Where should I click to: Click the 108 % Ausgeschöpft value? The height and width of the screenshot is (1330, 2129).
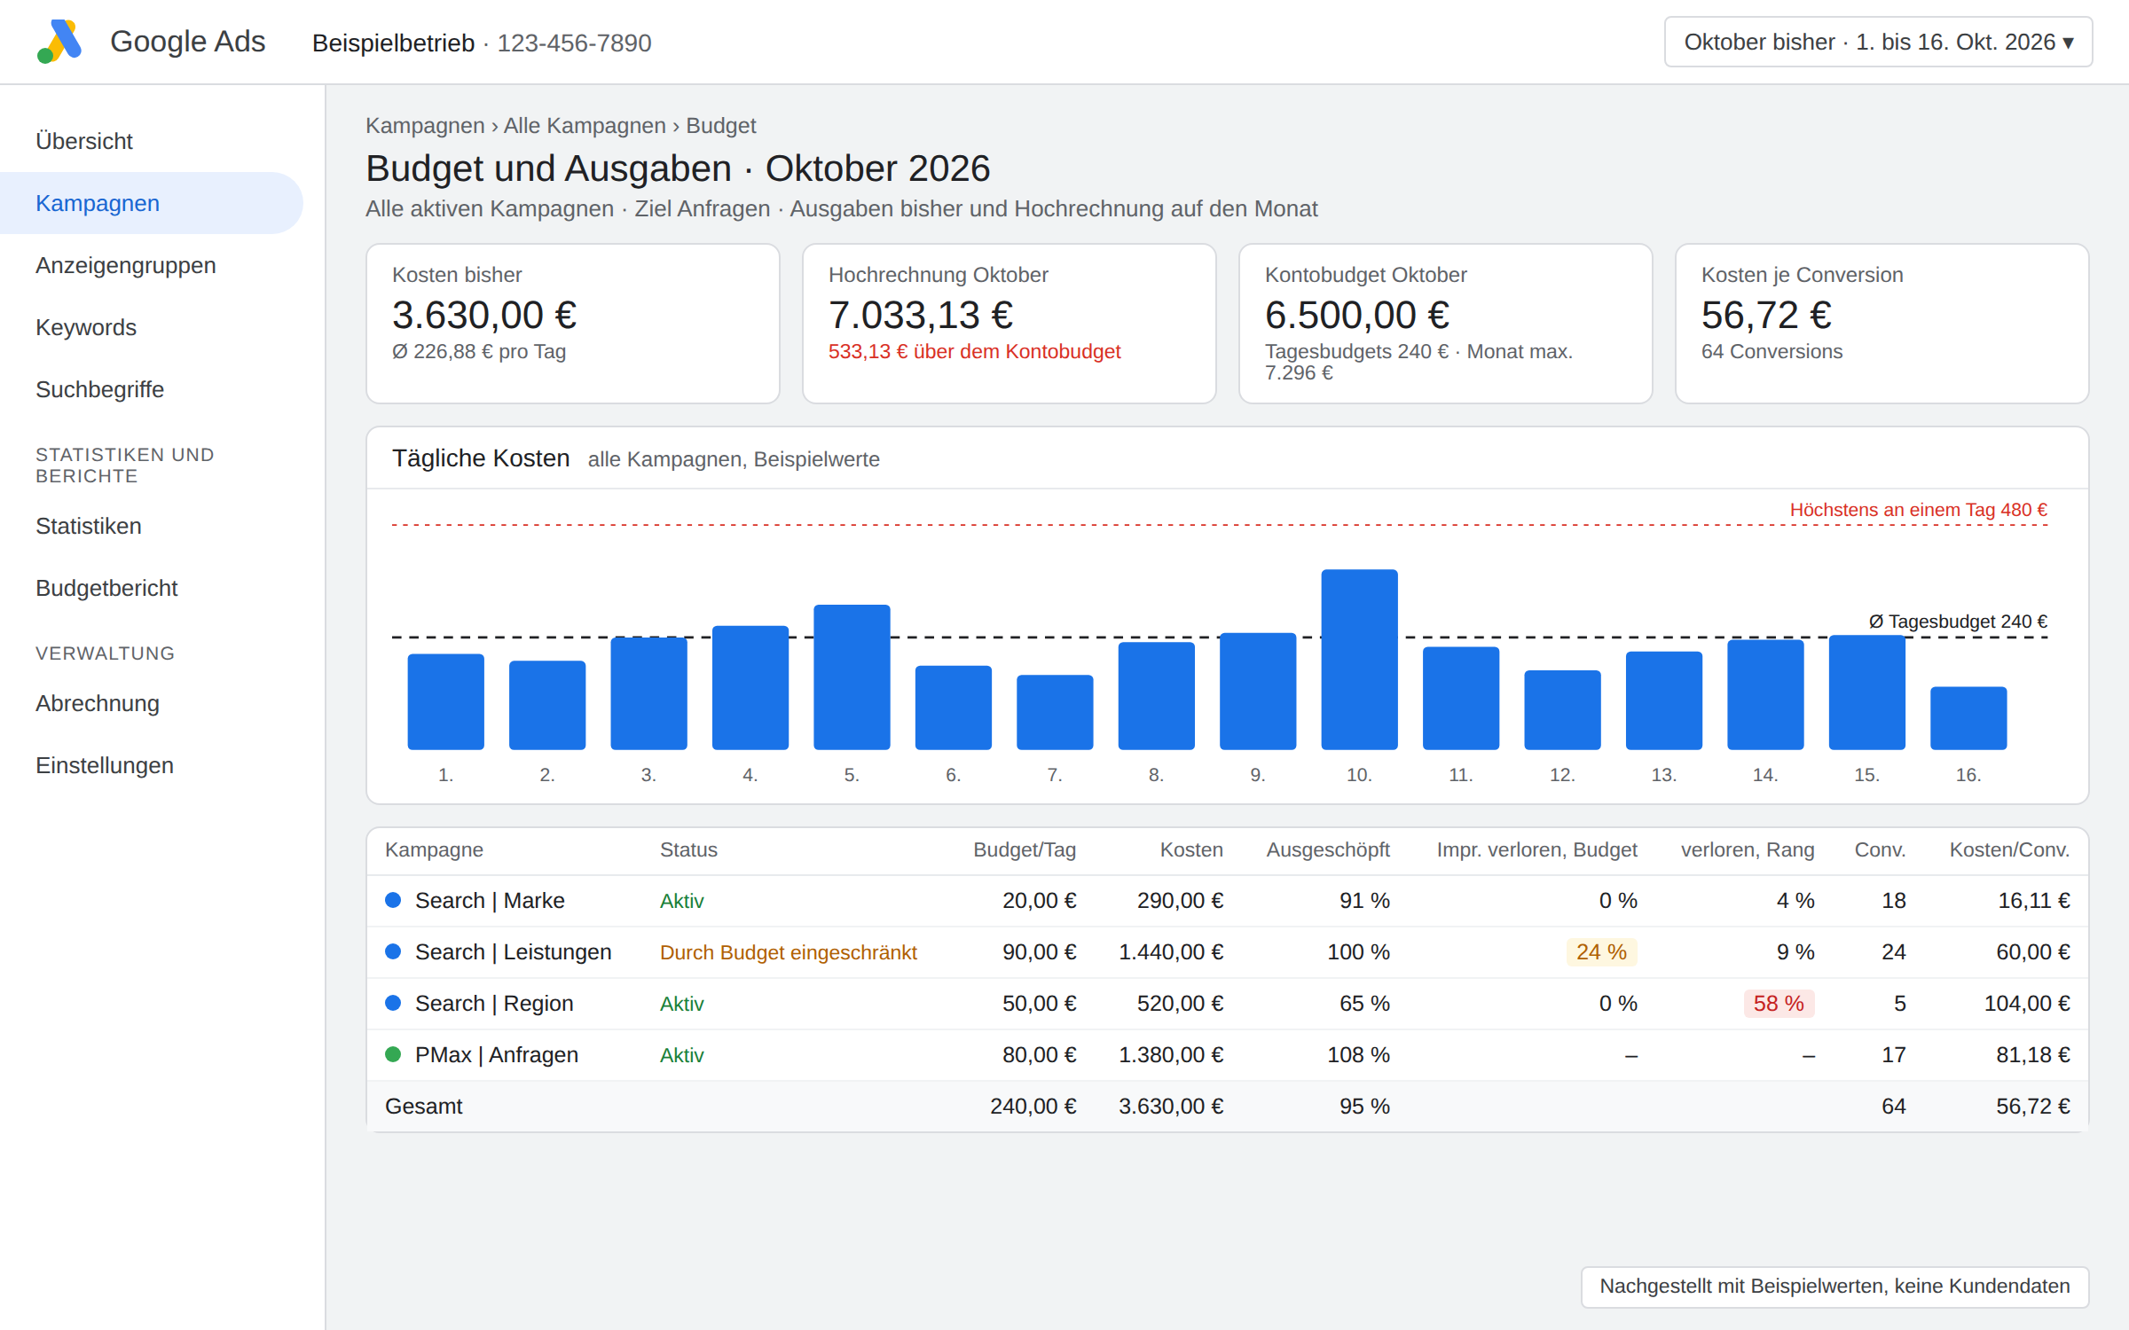click(1358, 1054)
